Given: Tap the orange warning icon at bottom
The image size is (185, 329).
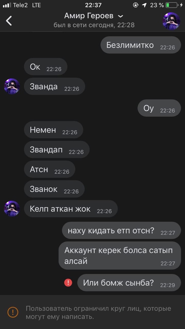Looking at the screenshot, I should (x=13, y=312).
